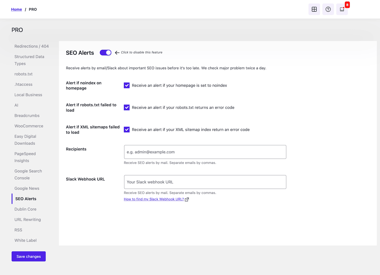
Task: Open robots.txt settings tab
Action: click(x=24, y=74)
